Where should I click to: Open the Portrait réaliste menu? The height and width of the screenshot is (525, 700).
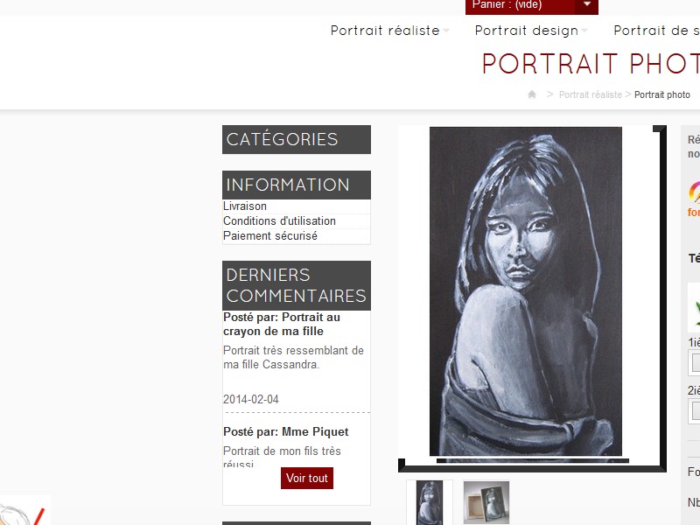[x=385, y=31]
